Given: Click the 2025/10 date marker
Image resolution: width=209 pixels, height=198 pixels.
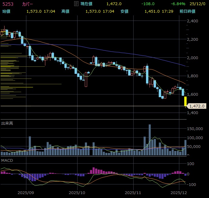Looking at the screenshot, I should (x=78, y=192).
